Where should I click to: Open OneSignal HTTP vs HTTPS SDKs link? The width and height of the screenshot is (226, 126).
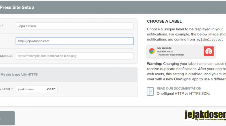pyautogui.click(x=183, y=94)
